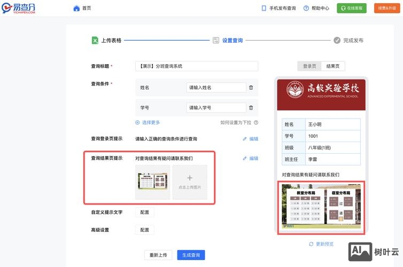Delete the 学号 query condition

[251, 107]
